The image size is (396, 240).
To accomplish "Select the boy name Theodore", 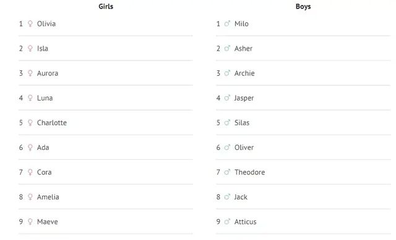I will point(249,172).
